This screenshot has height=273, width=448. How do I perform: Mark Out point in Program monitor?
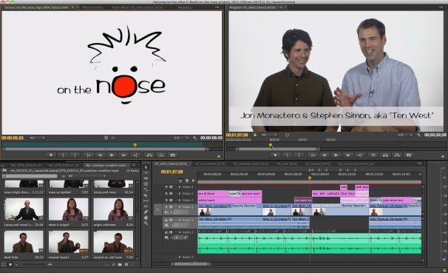pyautogui.click(x=299, y=155)
